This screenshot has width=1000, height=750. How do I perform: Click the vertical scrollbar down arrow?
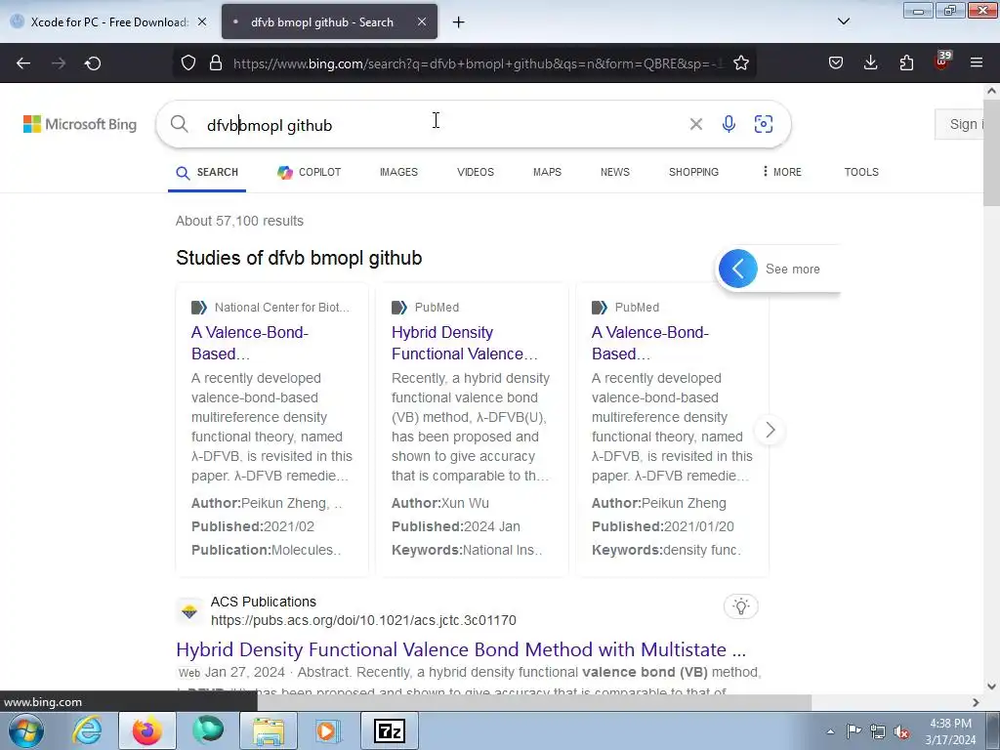991,687
